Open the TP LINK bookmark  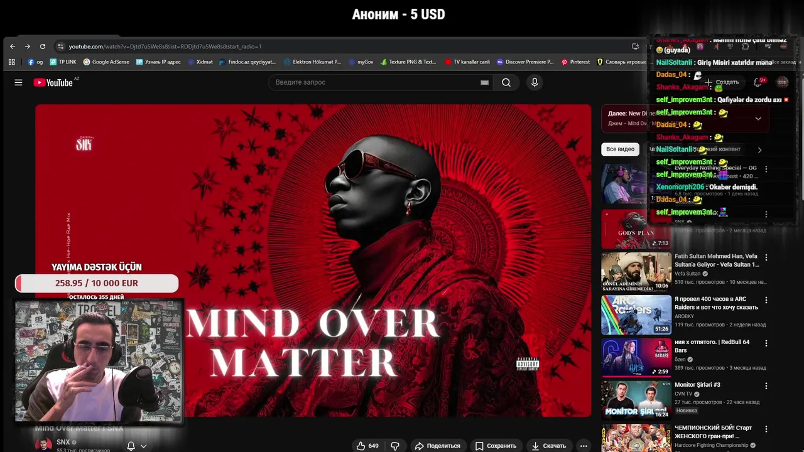63,62
